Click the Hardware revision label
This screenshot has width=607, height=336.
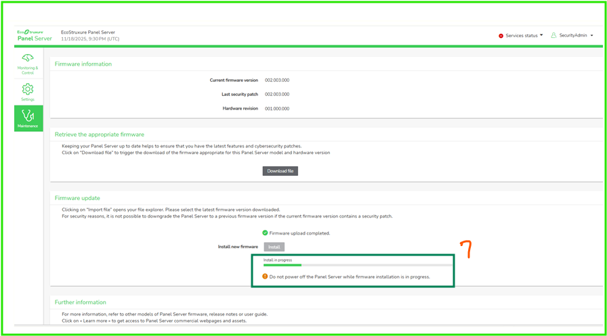240,109
